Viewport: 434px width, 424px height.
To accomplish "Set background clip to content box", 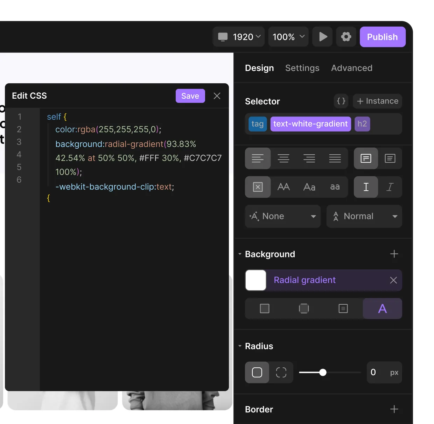I will pos(343,309).
